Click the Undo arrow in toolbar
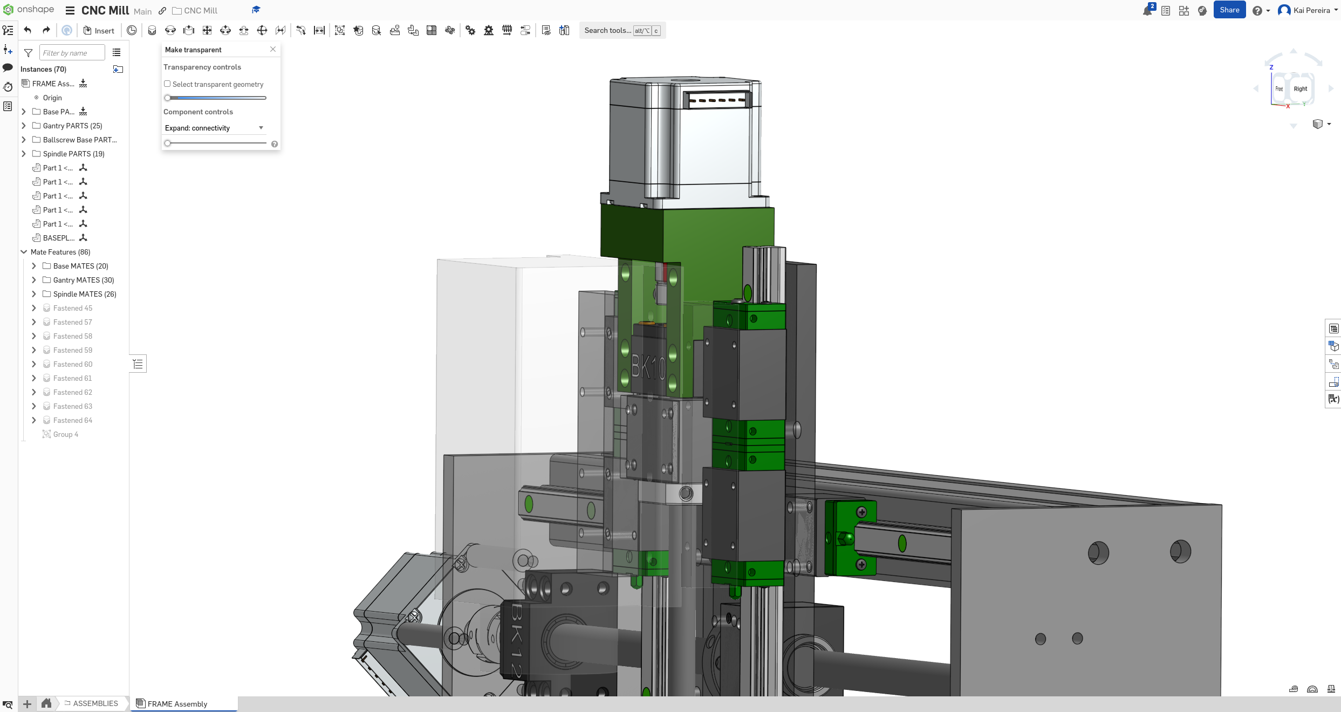Image resolution: width=1341 pixels, height=712 pixels. (28, 30)
